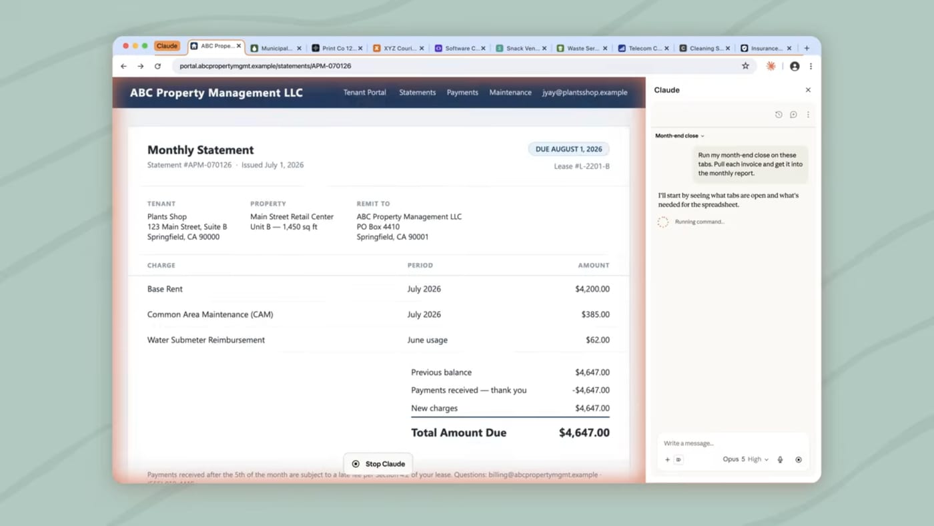The height and width of the screenshot is (526, 934).
Task: Start voice input with the microphone icon
Action: click(x=780, y=459)
